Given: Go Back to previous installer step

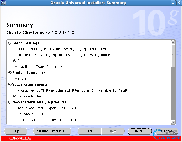Looking at the screenshot, I should point(89,131).
